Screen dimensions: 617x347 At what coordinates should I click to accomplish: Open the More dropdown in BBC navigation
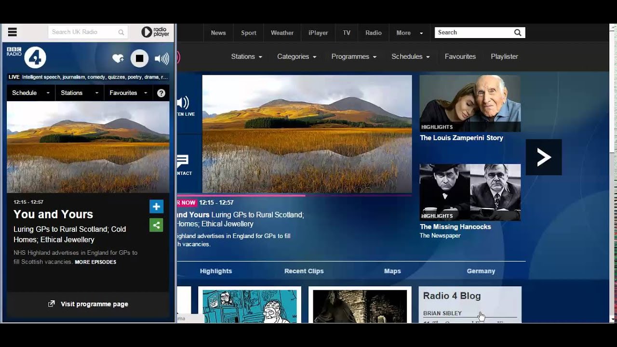point(409,33)
